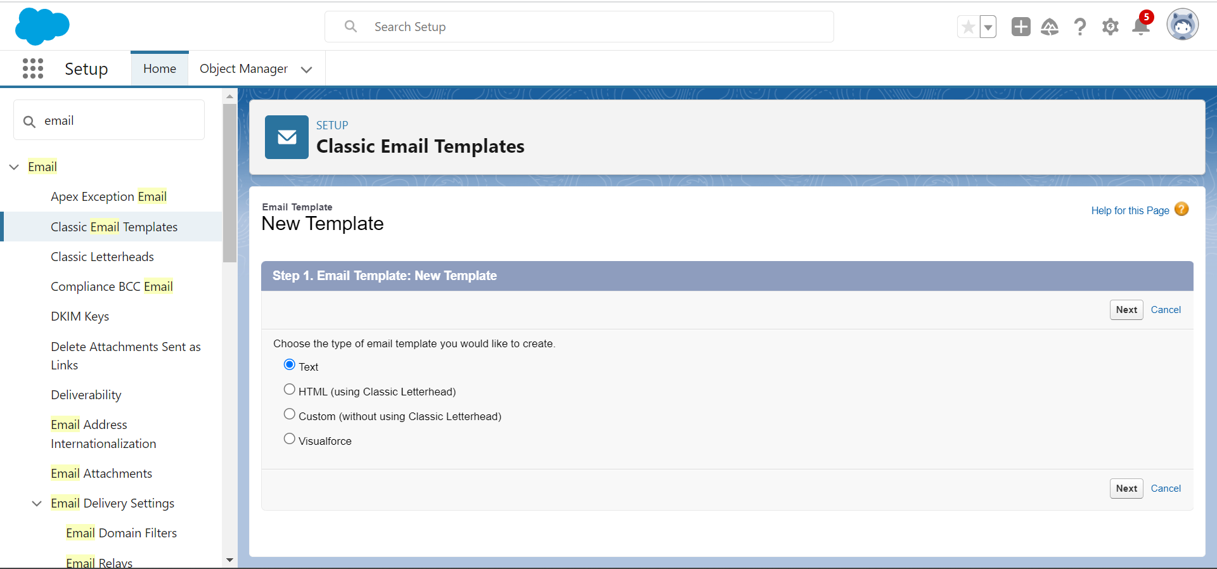Open the favorites list dropdown arrow
The width and height of the screenshot is (1217, 569).
click(988, 27)
